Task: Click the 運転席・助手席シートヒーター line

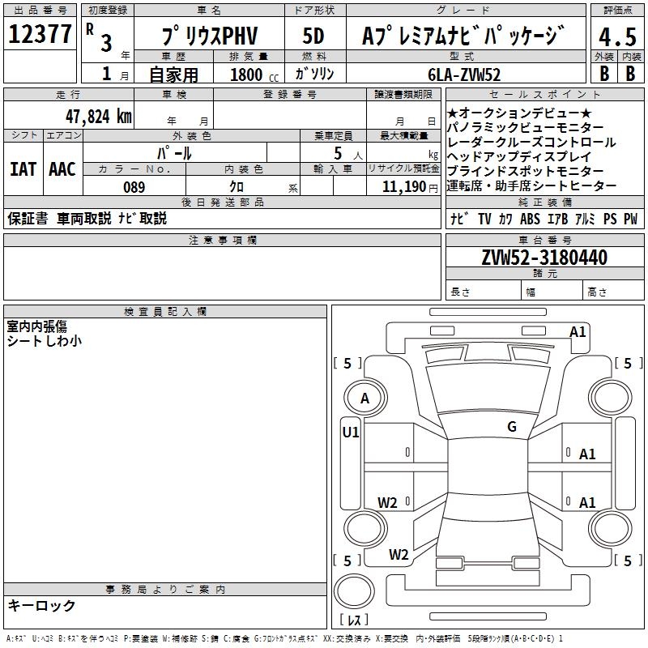Action: 531,185
